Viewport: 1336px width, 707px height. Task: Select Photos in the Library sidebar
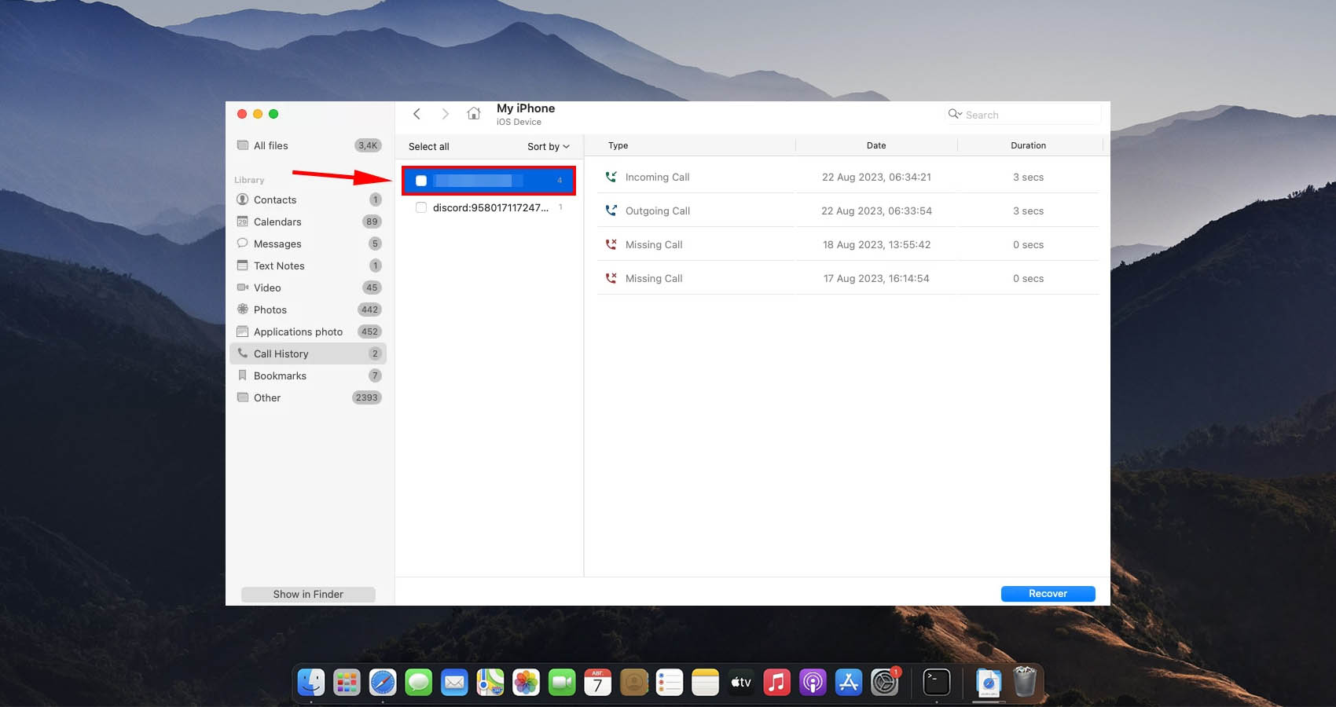pyautogui.click(x=270, y=310)
